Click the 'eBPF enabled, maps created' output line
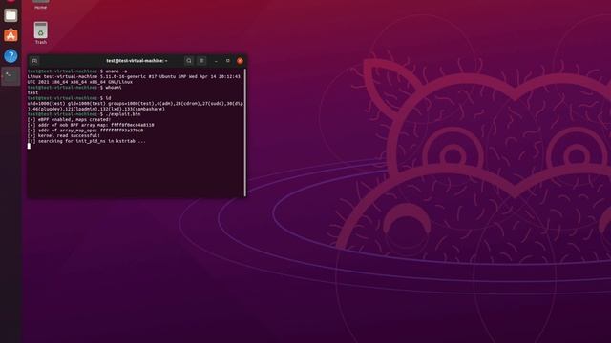 click(x=69, y=120)
